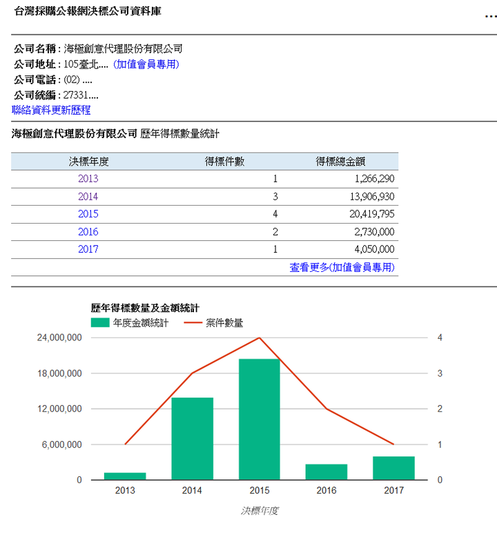Screen dimensions: 497x537
Task: Click the 12,000,000 axis label
Action: [x=59, y=409]
